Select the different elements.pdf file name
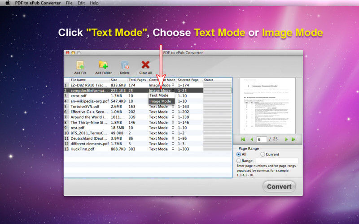The height and width of the screenshot is (224, 359). click(89, 143)
